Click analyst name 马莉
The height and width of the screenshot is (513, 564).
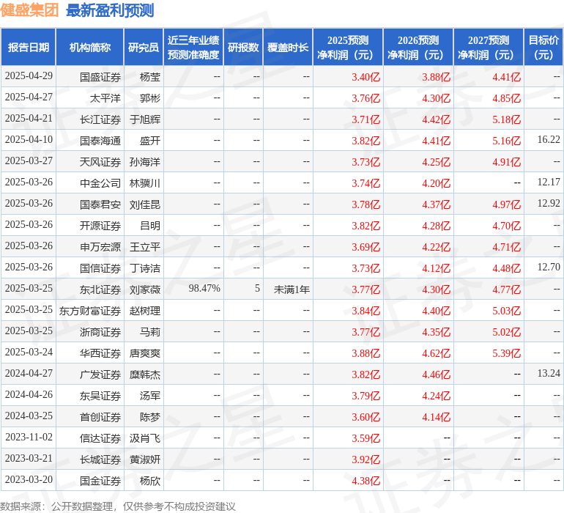tap(150, 332)
